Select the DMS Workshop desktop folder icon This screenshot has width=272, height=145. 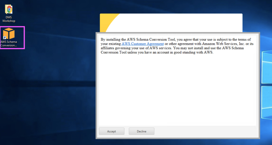tap(9, 10)
